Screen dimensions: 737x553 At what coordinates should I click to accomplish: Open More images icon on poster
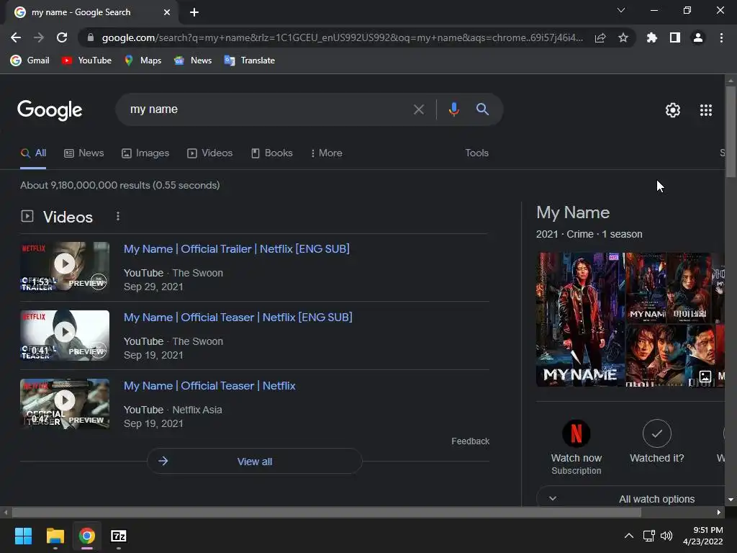[705, 376]
